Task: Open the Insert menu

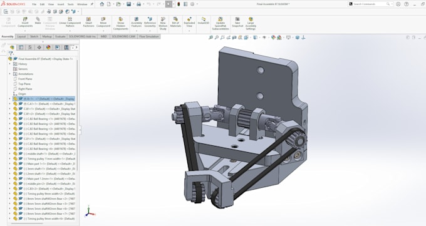Action: pyautogui.click(x=61, y=4)
